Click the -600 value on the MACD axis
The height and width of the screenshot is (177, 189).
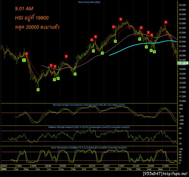click(x=181, y=124)
